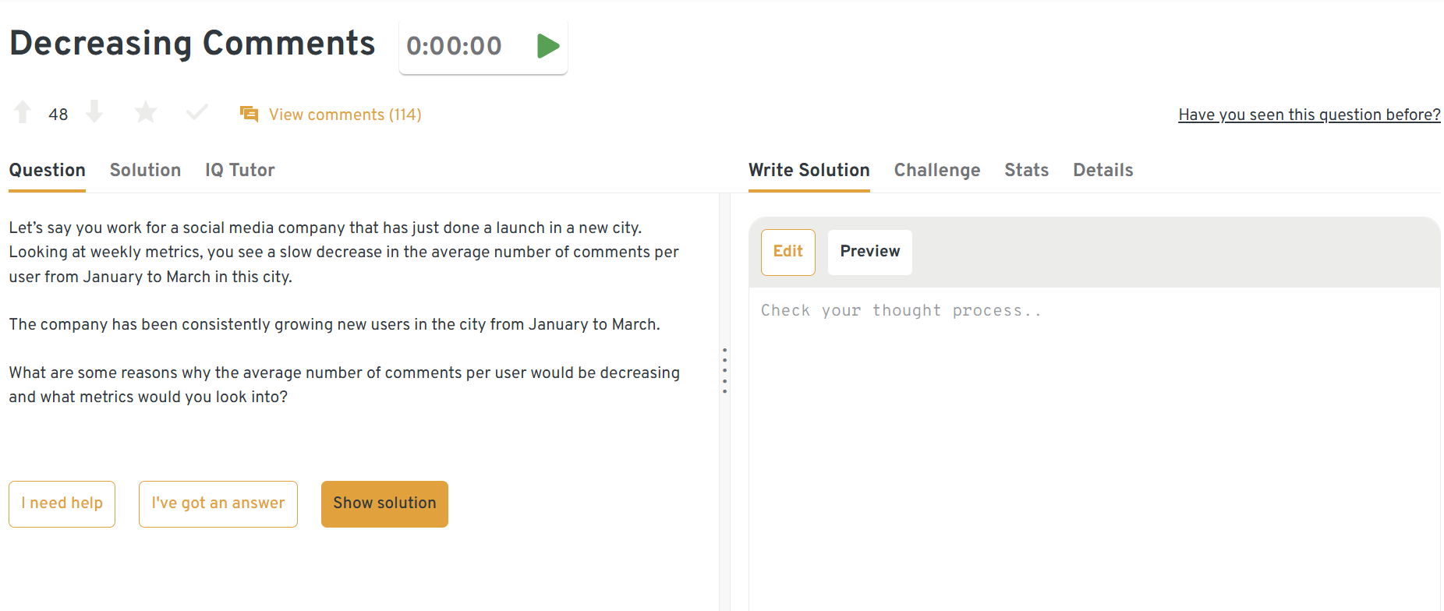The width and height of the screenshot is (1444, 611).
Task: Switch to the Challenge tab
Action: (x=936, y=170)
